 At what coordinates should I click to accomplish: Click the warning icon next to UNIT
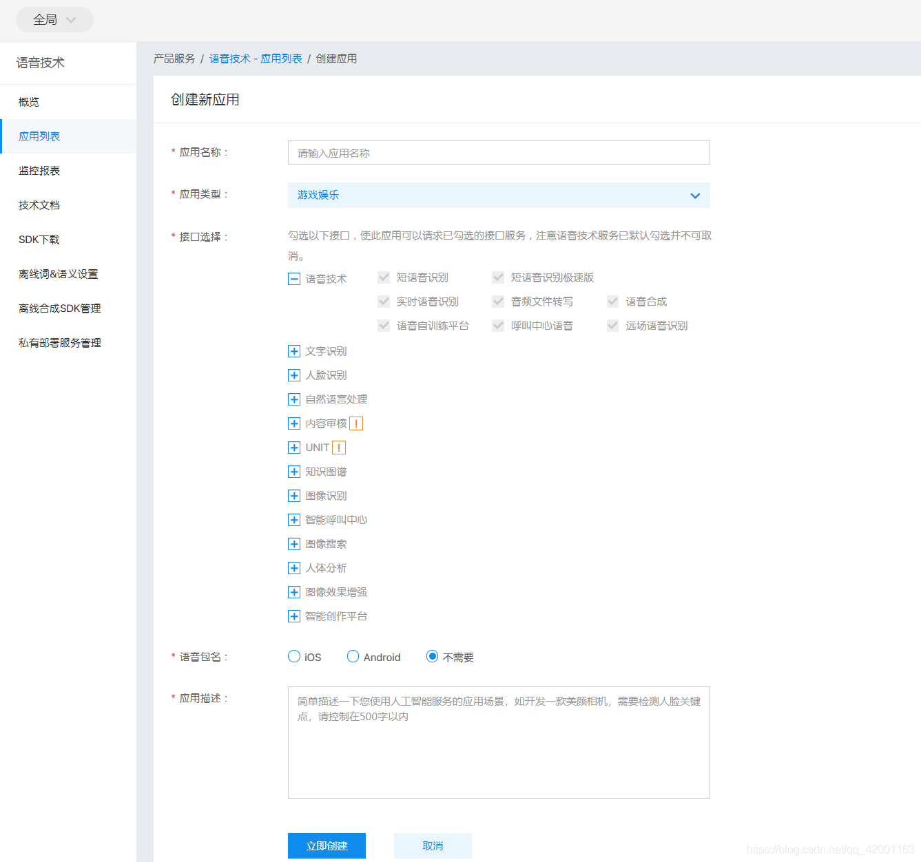[339, 448]
